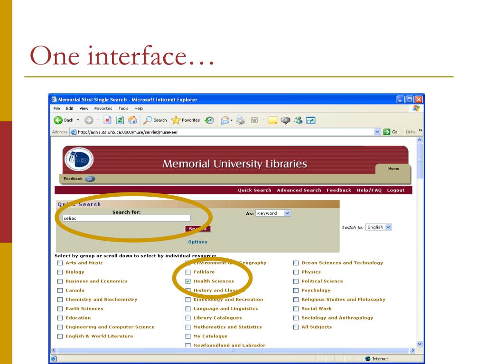486x364 pixels.
Task: Click the horizontal scrollbar left arrow
Action: (x=54, y=350)
